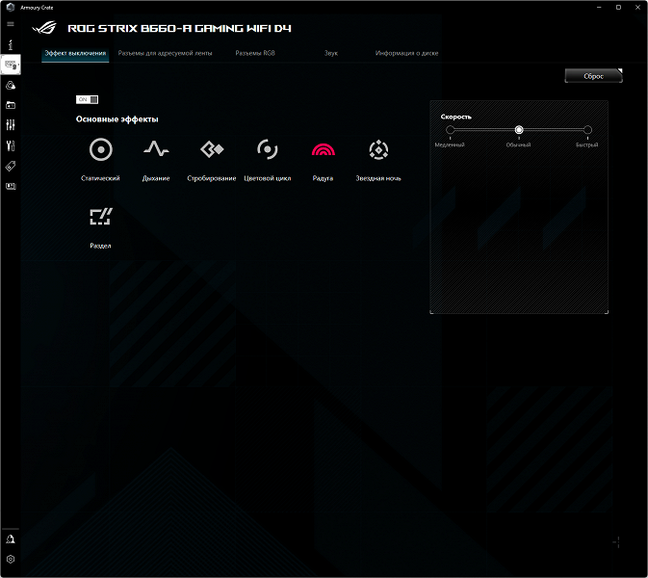Switch to Эффект выключения tab

click(x=75, y=53)
